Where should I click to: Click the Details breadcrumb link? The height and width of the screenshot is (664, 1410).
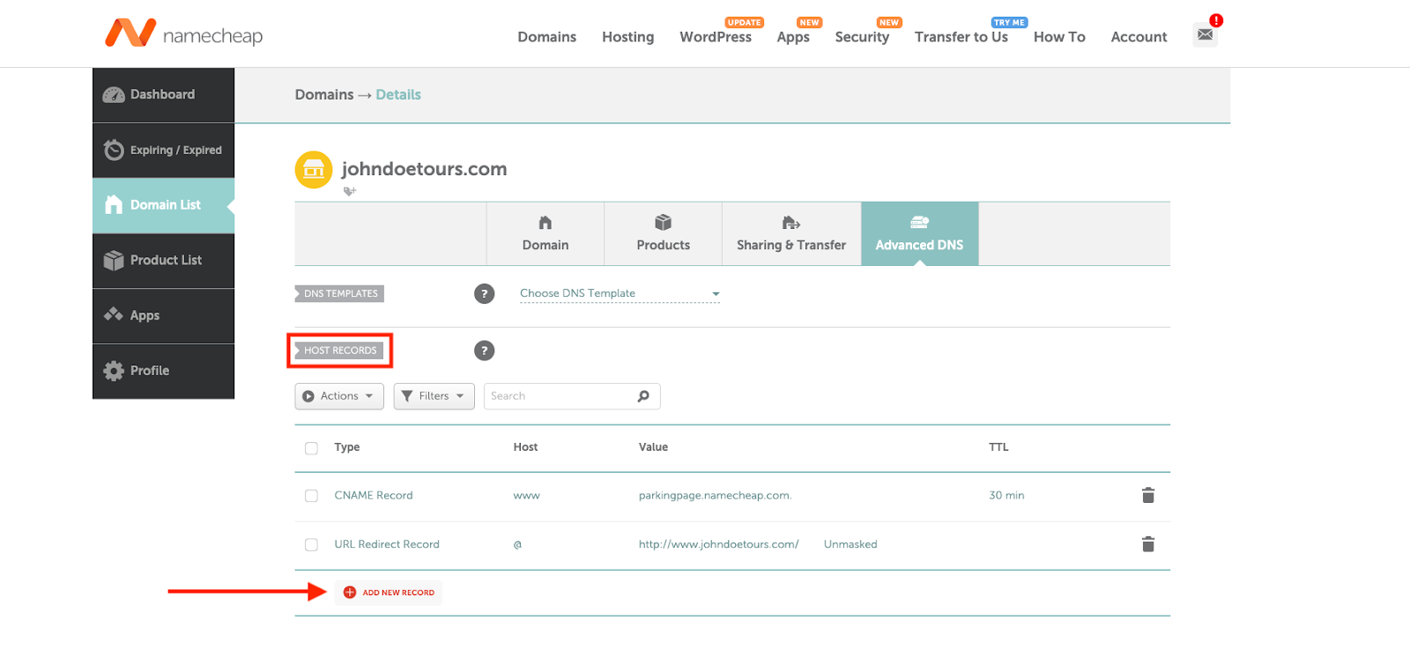398,95
